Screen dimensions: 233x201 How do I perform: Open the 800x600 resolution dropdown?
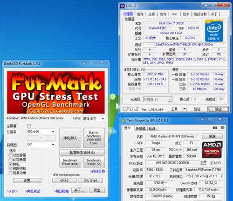coord(41,132)
